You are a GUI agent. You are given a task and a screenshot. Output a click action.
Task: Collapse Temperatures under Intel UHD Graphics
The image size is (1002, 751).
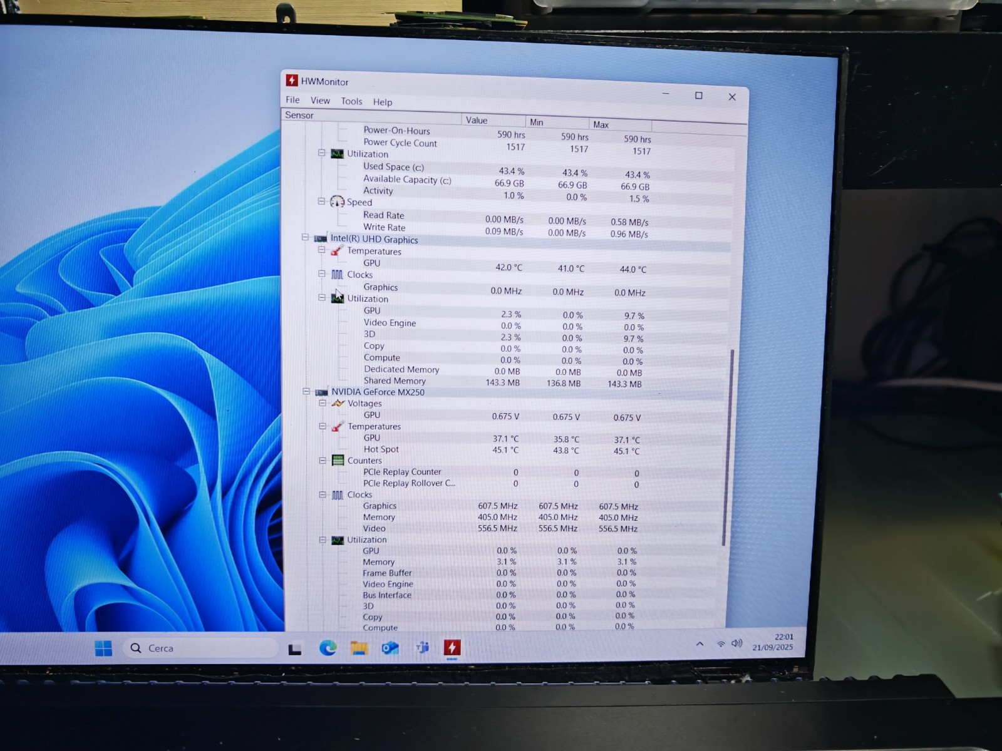point(321,249)
